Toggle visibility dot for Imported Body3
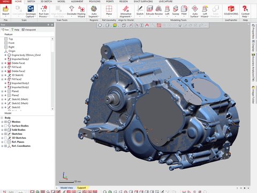 (5, 83)
